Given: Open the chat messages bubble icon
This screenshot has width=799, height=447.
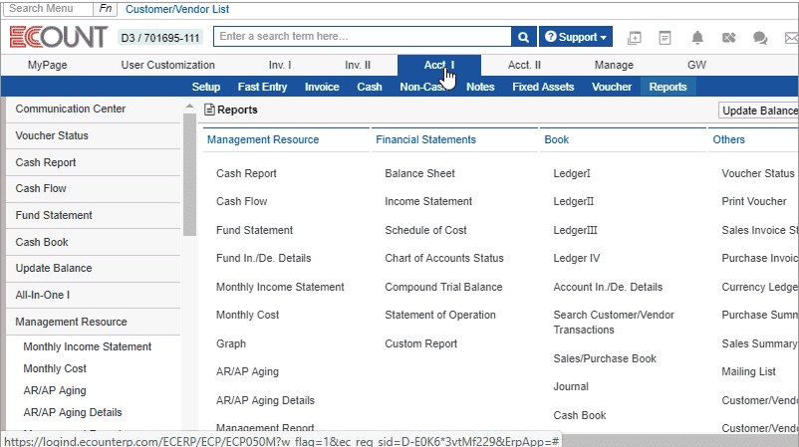Looking at the screenshot, I should tap(760, 38).
